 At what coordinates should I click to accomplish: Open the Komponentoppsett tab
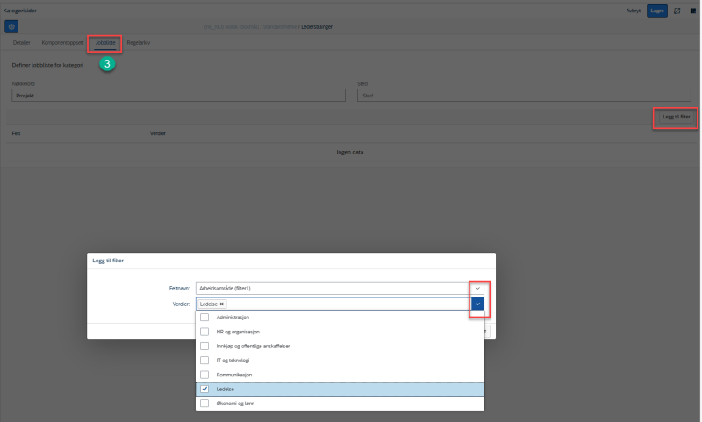pyautogui.click(x=62, y=43)
